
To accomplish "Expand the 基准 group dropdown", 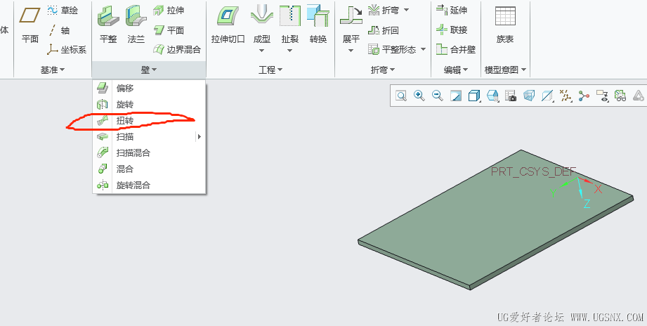I will 53,70.
